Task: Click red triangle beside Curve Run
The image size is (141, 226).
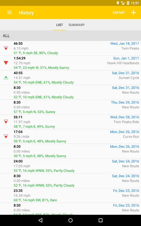Action: (x=6, y=136)
